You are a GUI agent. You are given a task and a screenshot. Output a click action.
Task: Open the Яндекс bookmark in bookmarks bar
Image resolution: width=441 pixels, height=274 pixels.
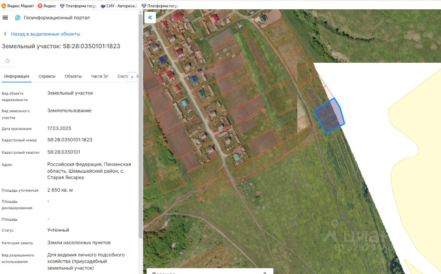[47, 6]
